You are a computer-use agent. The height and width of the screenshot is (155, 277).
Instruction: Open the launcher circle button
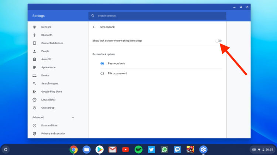pos(6,149)
